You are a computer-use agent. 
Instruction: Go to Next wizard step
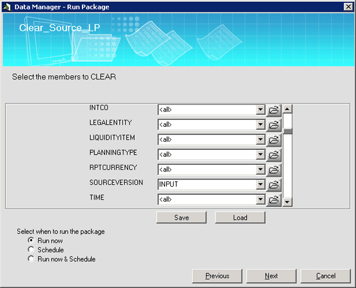tap(271, 276)
